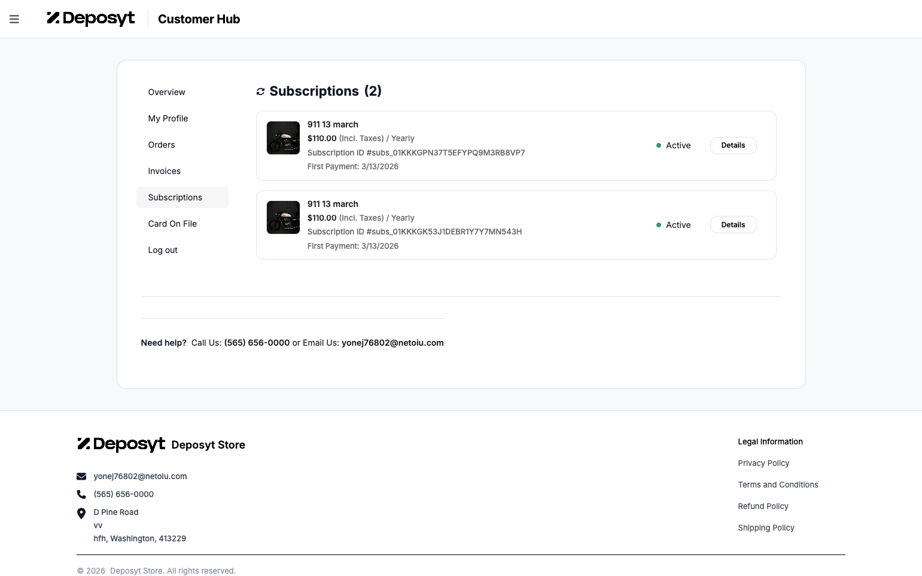Click the Subscriptions (2) heading
This screenshot has width=922, height=576.
pos(325,91)
